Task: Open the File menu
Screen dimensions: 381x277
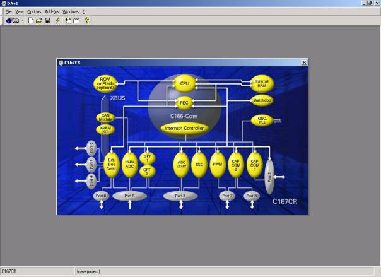Action: point(8,11)
